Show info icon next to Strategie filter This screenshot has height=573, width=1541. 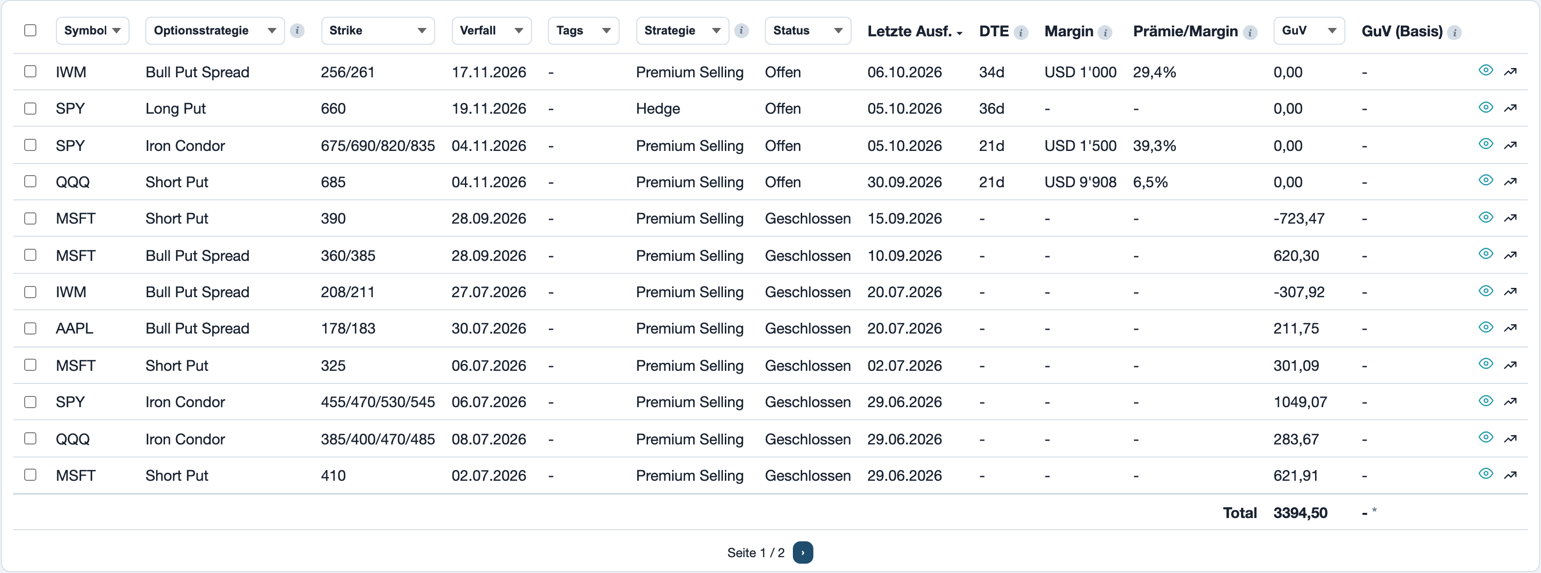click(741, 30)
